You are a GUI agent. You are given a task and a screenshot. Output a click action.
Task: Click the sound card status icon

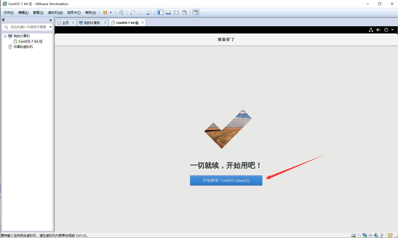(x=376, y=235)
